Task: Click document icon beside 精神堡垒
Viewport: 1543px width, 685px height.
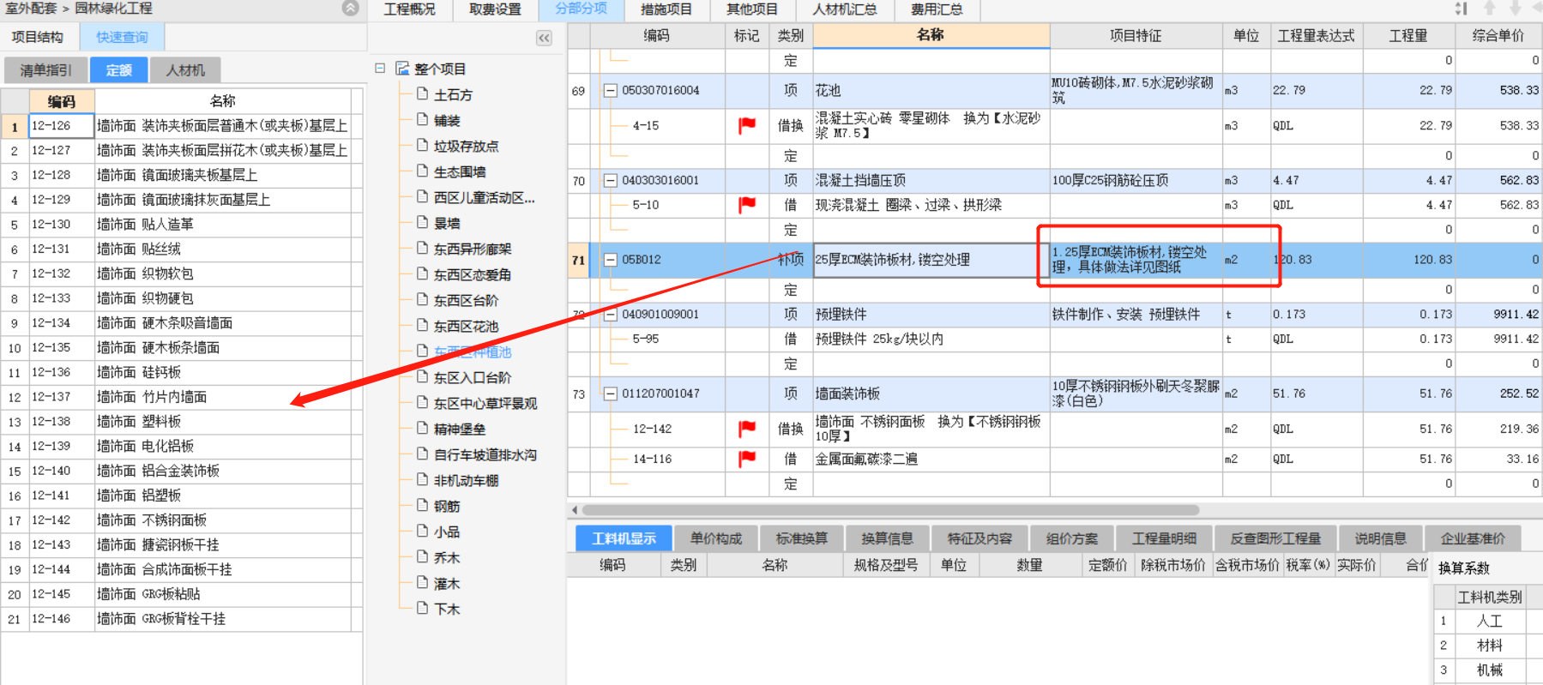Action: 422,428
